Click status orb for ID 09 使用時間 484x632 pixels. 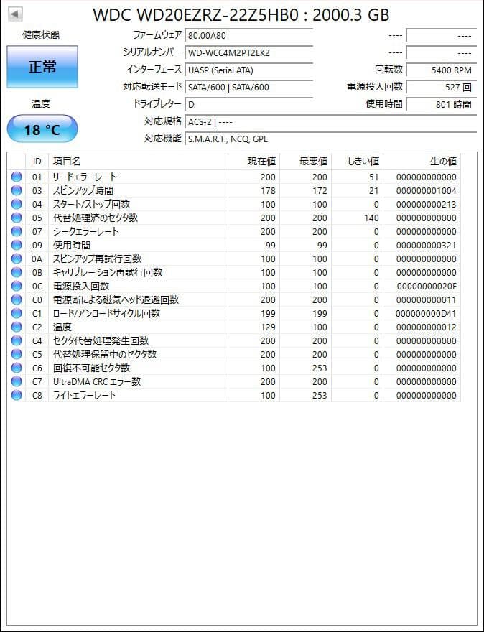click(x=17, y=245)
